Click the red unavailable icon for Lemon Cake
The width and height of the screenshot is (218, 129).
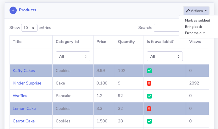150,109
